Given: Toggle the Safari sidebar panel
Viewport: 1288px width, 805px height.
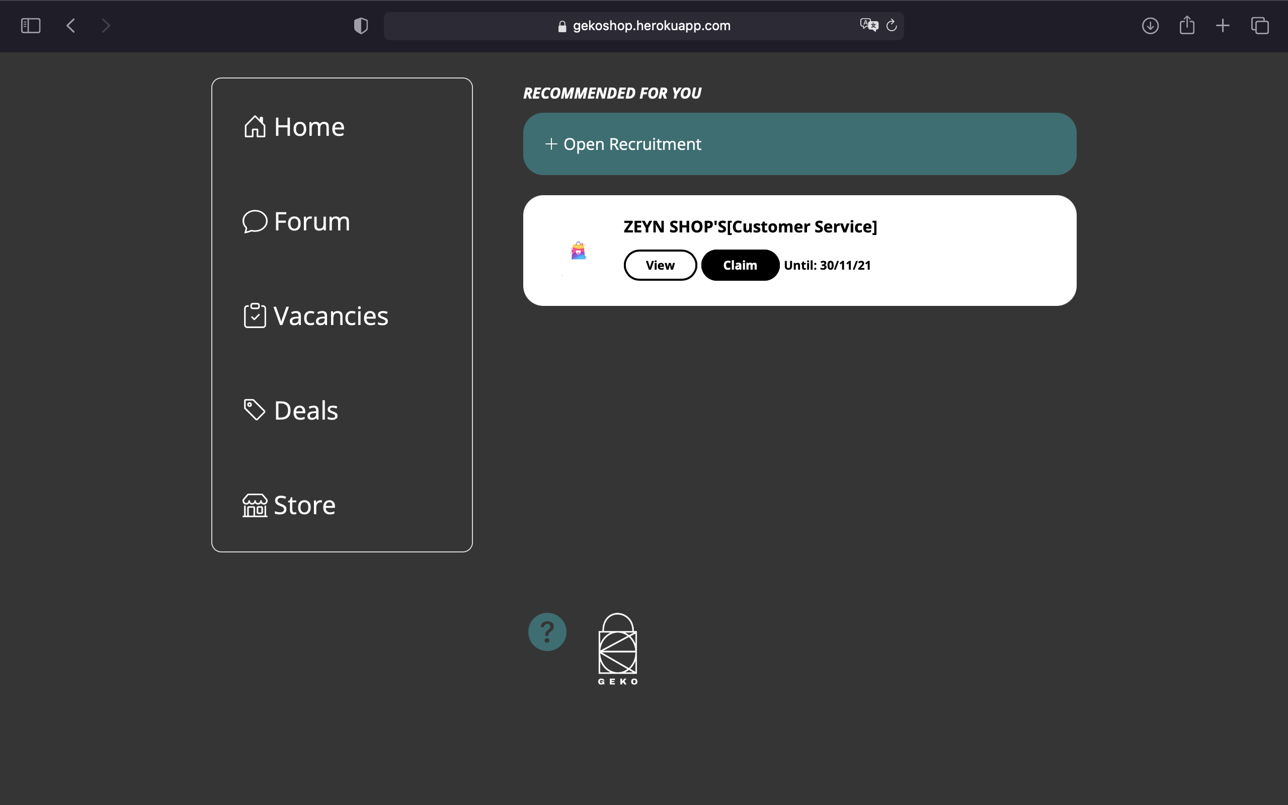Looking at the screenshot, I should click(x=30, y=26).
